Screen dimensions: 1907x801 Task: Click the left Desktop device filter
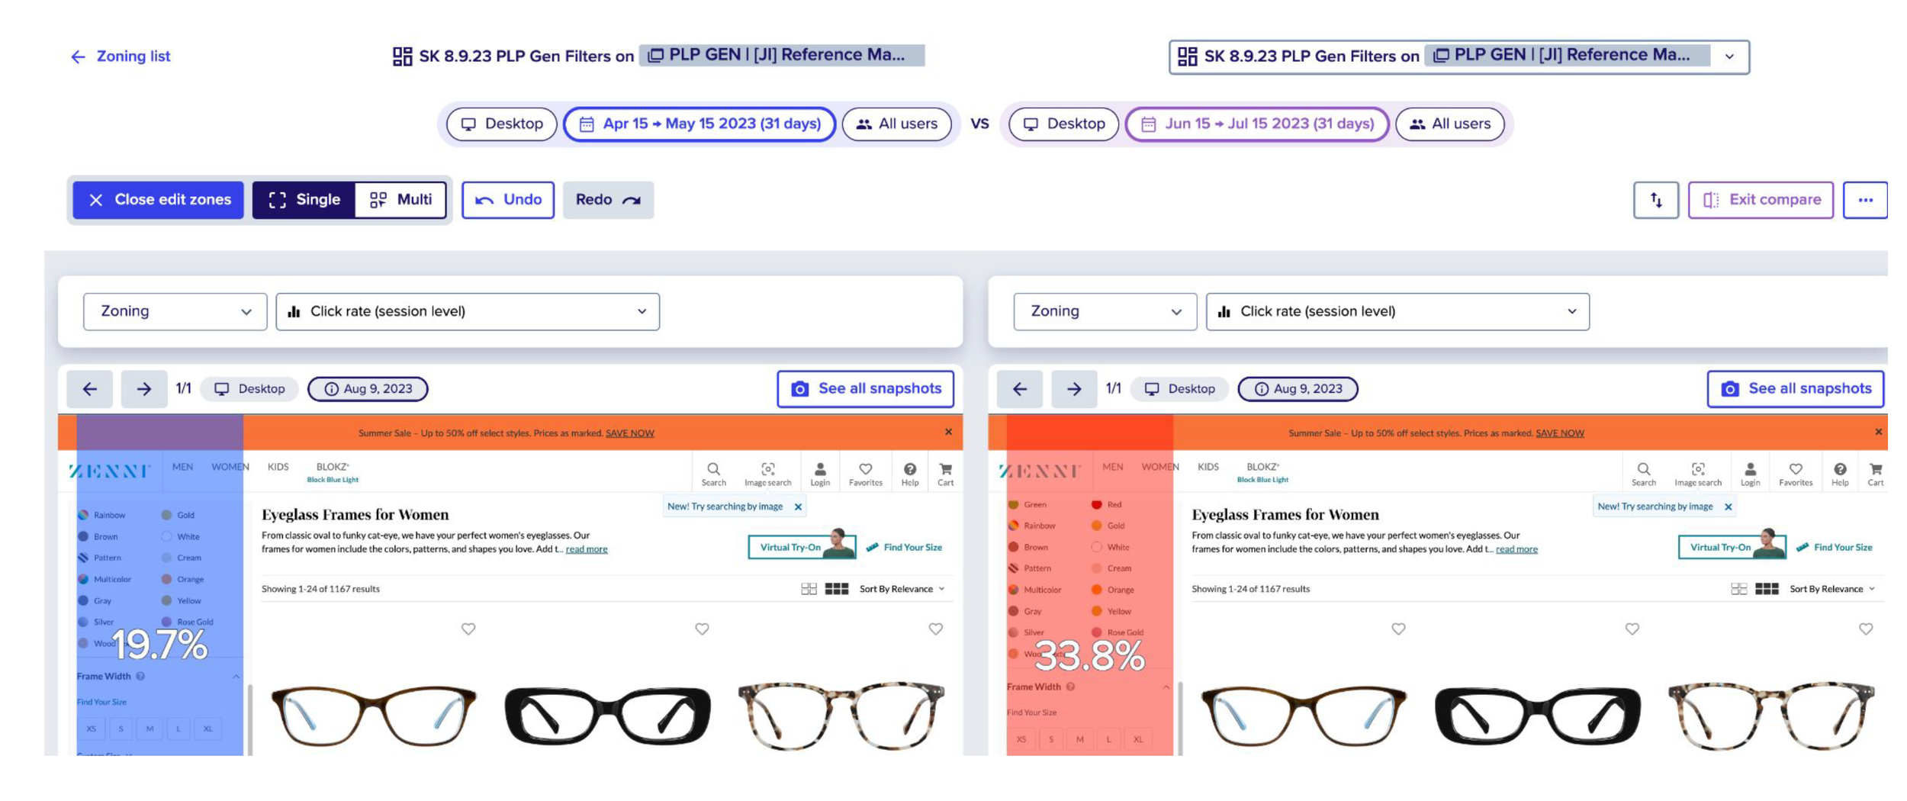(502, 124)
